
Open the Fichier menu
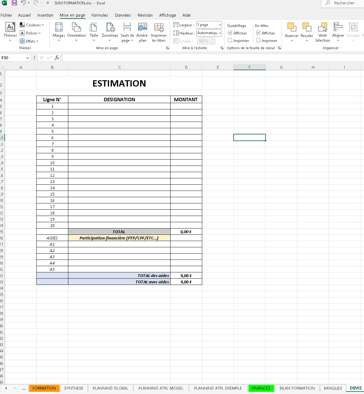6,15
